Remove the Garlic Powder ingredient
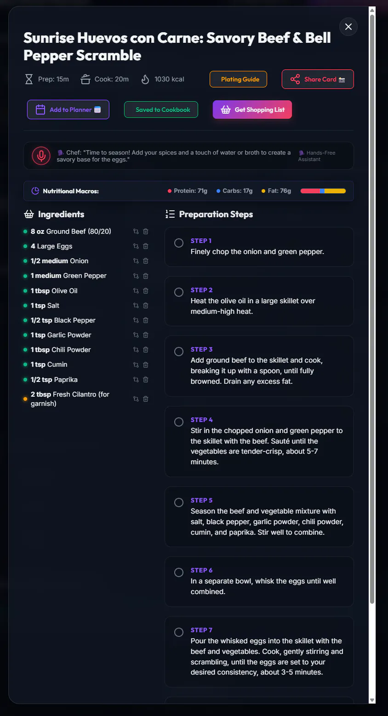Viewport: 388px width, 716px height. pos(146,335)
